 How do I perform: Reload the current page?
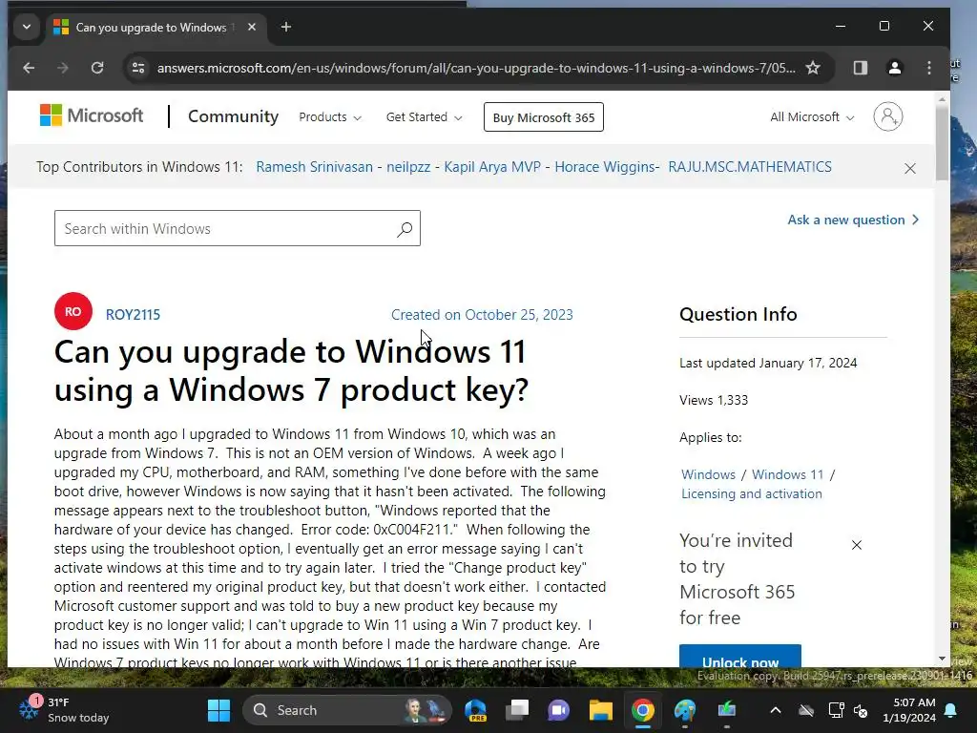[x=97, y=68]
